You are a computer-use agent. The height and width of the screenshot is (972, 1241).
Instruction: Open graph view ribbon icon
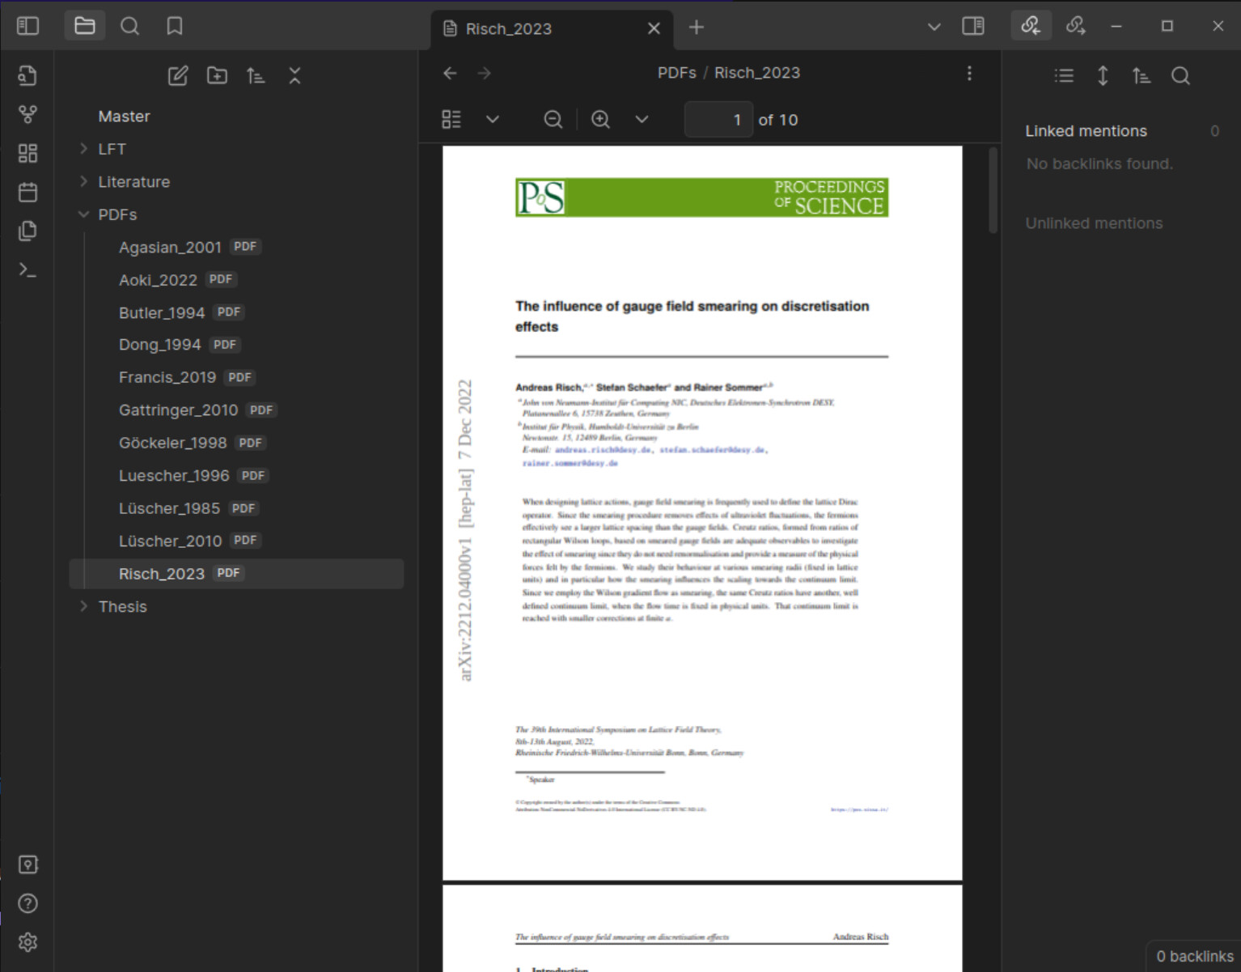(28, 114)
